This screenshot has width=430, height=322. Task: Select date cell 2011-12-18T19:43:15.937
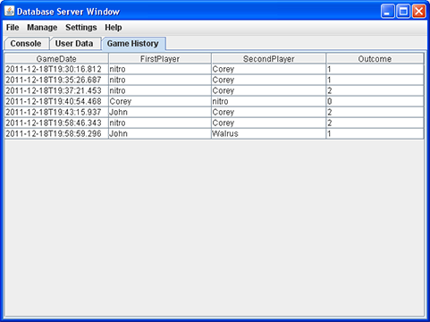(x=56, y=112)
